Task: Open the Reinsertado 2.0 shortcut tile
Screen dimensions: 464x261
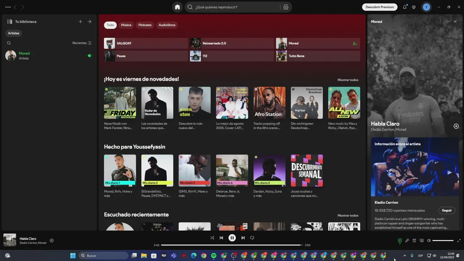Action: [x=232, y=43]
